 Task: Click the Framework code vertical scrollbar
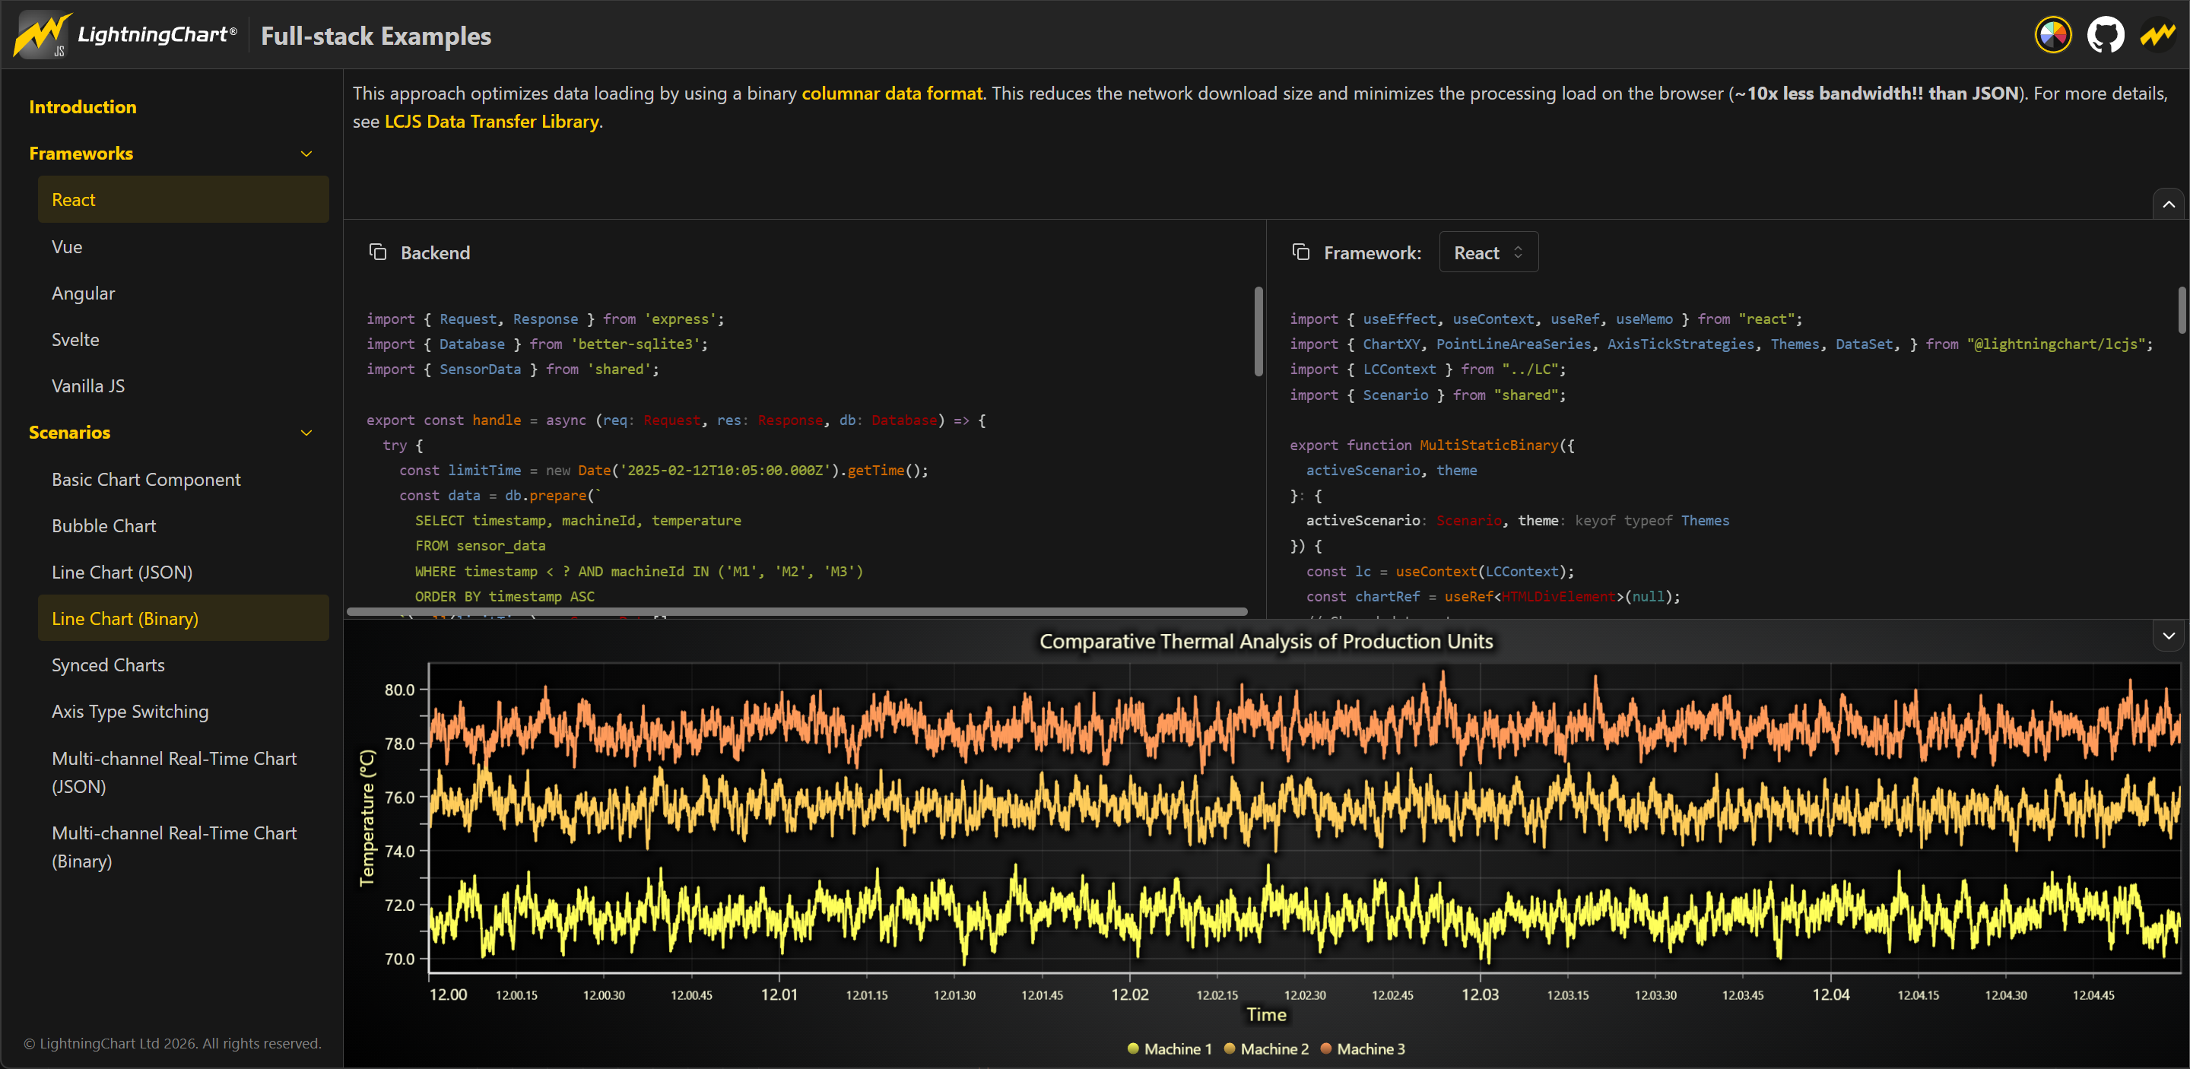click(2182, 309)
